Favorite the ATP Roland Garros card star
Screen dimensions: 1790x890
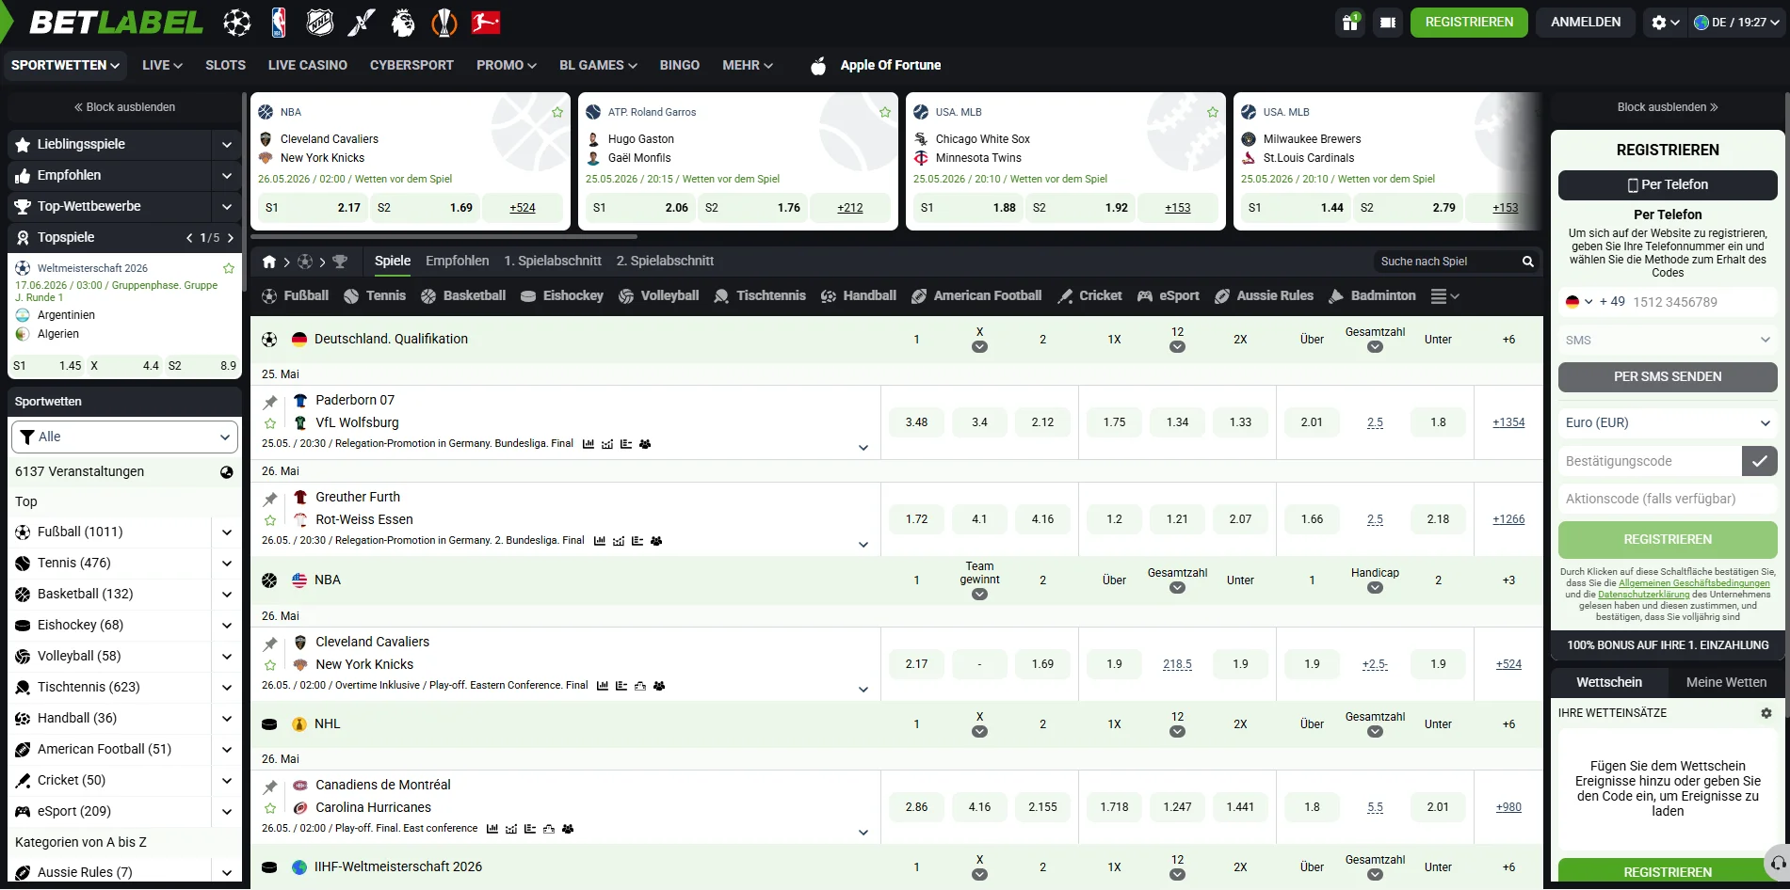pyautogui.click(x=885, y=112)
